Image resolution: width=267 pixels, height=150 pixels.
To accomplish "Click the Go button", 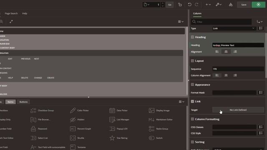I will 170,5.
